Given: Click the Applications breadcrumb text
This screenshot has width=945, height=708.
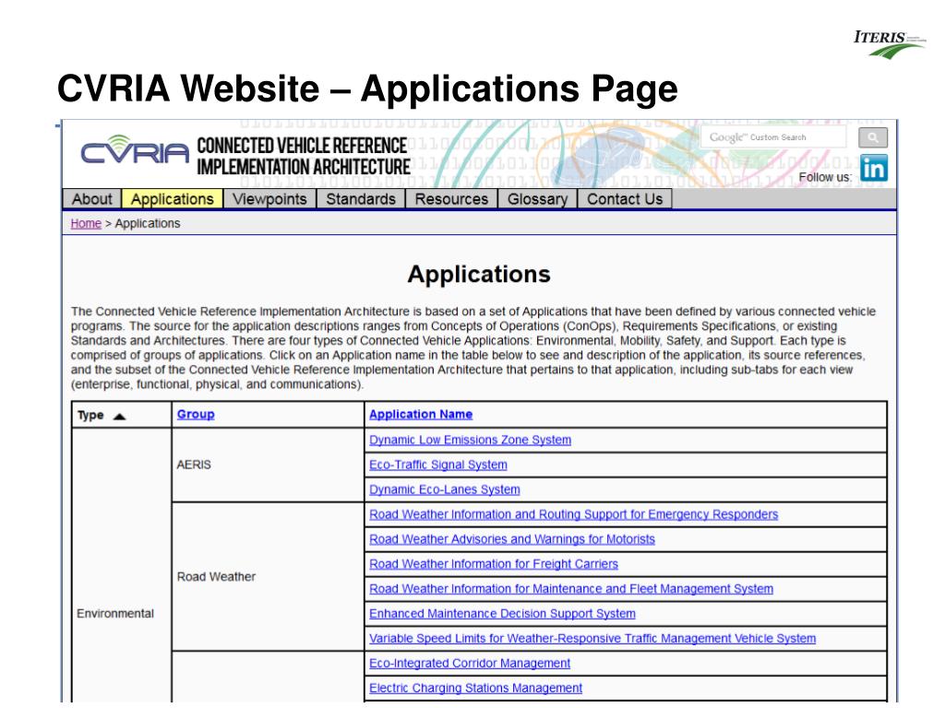Looking at the screenshot, I should coord(148,223).
